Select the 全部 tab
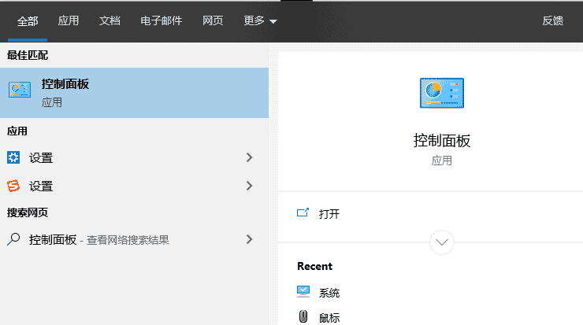This screenshot has height=325, width=583. 28,21
